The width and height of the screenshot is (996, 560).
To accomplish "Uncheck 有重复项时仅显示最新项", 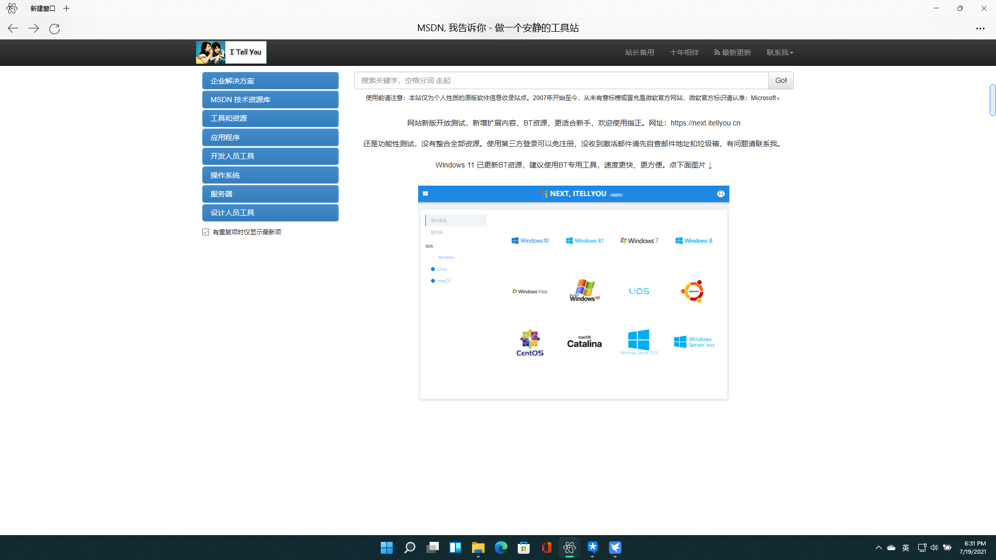I will pos(206,232).
